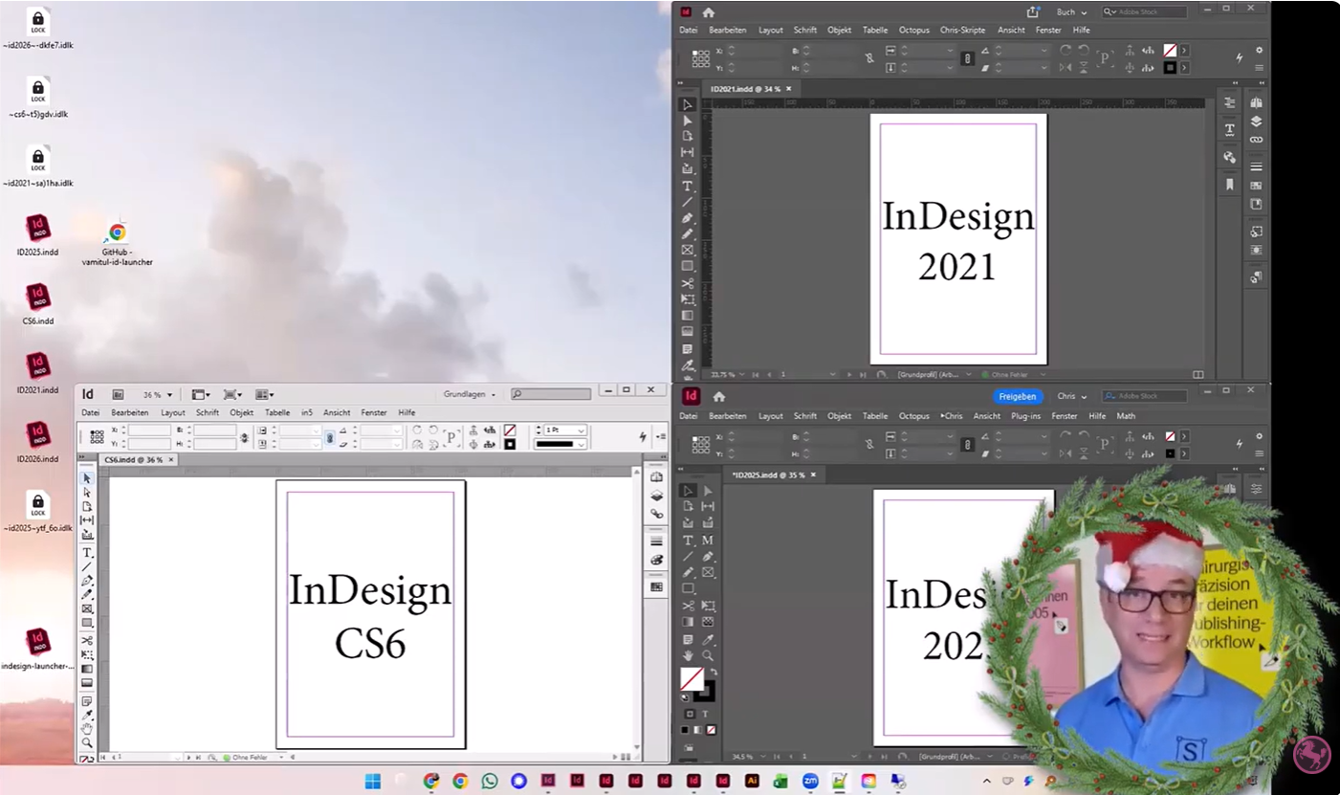
Task: Toggle formatting affects text below ID2025 swatches
Action: pyautogui.click(x=705, y=714)
